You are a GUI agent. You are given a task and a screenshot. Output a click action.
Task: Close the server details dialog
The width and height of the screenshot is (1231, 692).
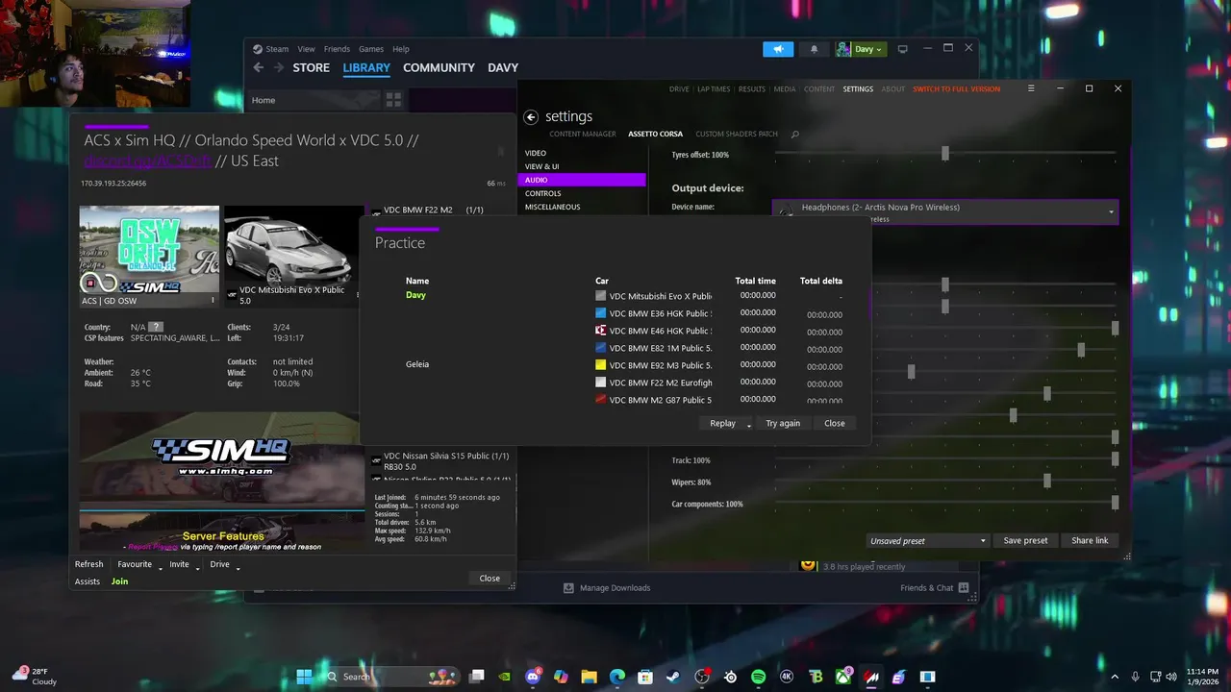pos(490,578)
